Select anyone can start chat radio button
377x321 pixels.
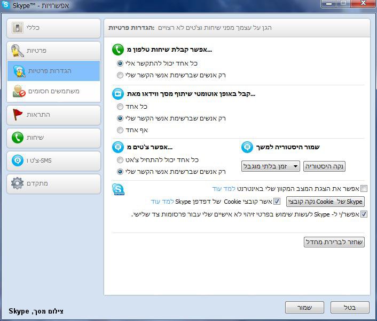tap(120, 160)
